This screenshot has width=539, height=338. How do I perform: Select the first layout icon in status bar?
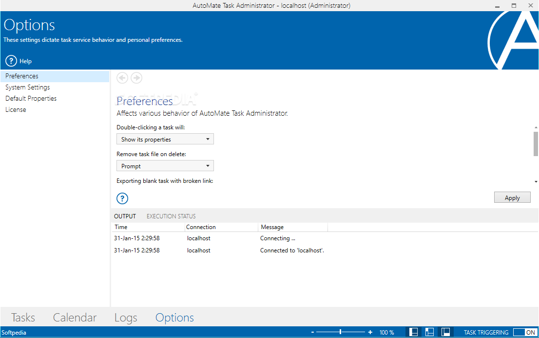pyautogui.click(x=414, y=332)
